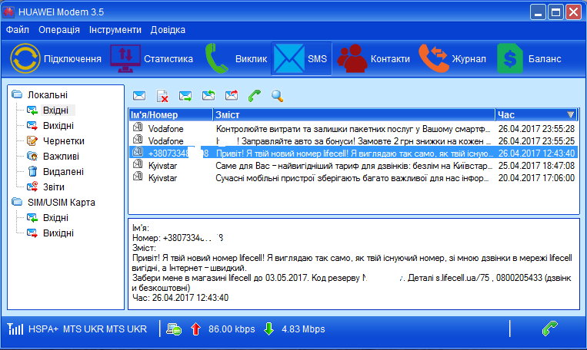Open the Довідка menu
Viewport: 587px width, 350px height.
tap(168, 30)
